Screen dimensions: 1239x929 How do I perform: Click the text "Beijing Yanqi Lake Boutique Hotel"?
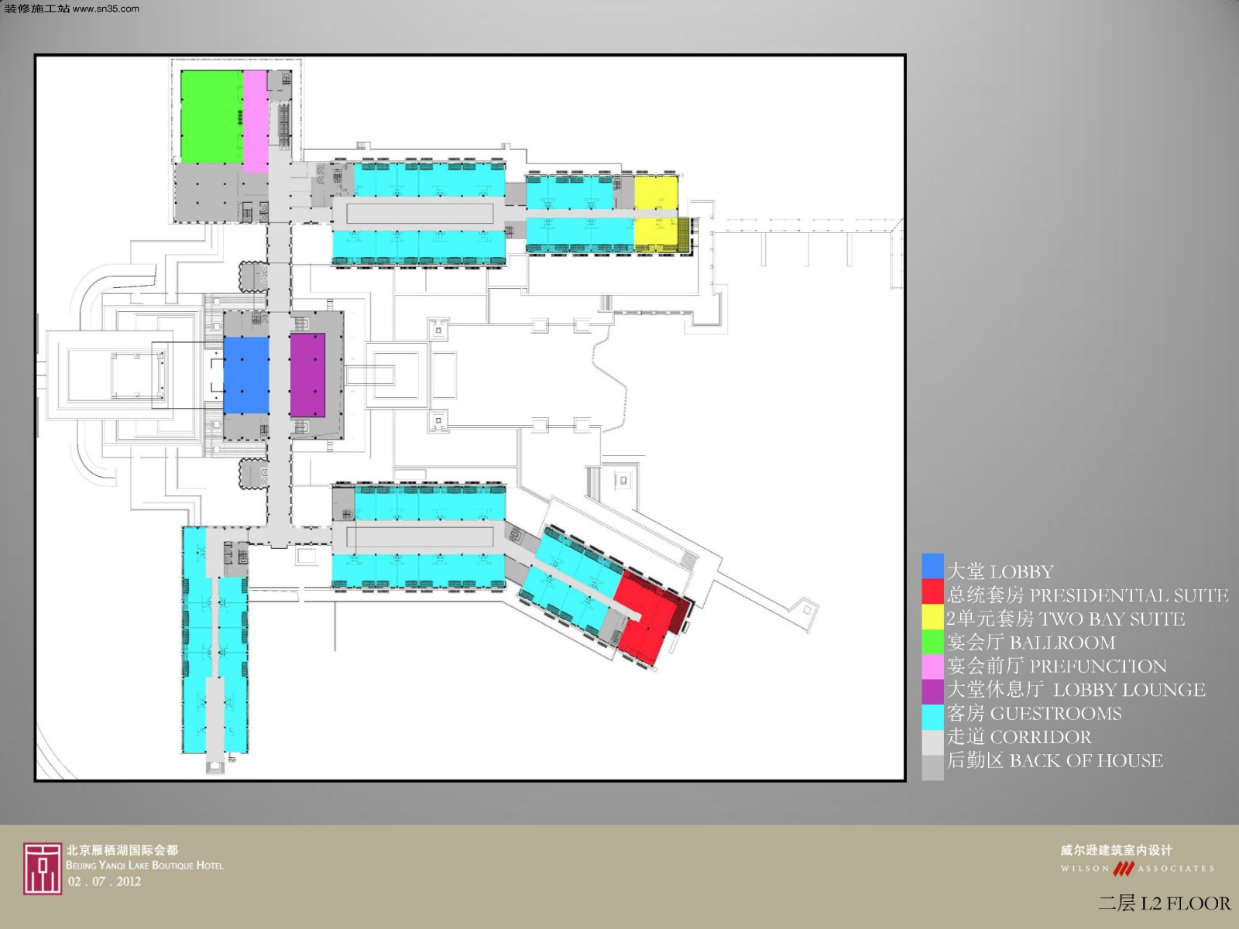tap(145, 866)
